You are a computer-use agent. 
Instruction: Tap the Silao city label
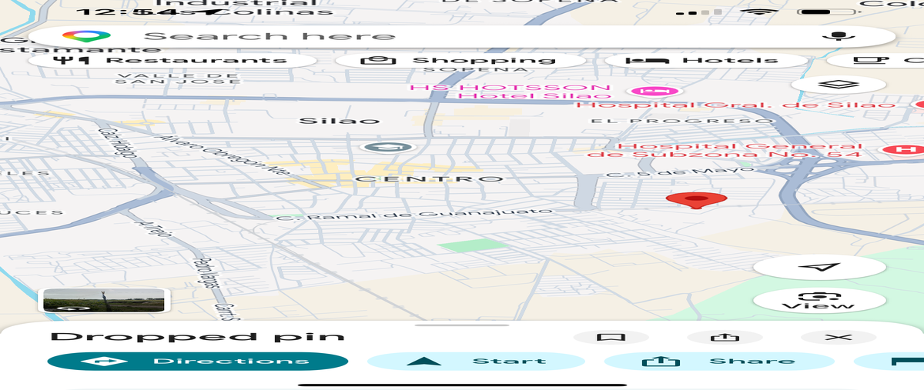tap(339, 121)
